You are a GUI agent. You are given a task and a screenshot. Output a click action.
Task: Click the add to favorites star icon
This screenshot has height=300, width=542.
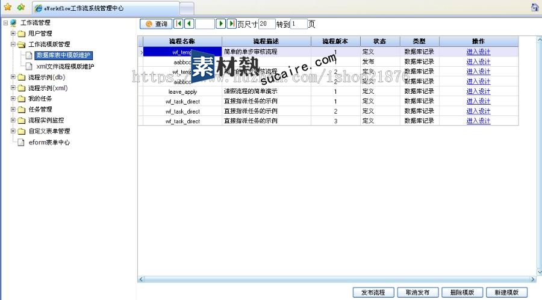pyautogui.click(x=21, y=7)
